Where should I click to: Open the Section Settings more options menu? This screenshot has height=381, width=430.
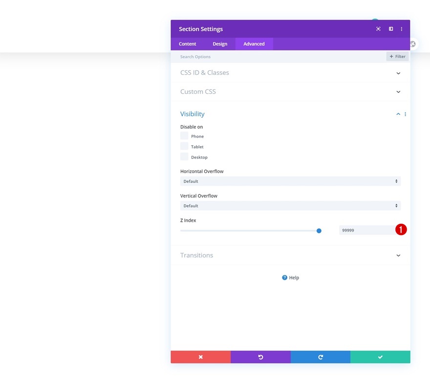pyautogui.click(x=402, y=29)
